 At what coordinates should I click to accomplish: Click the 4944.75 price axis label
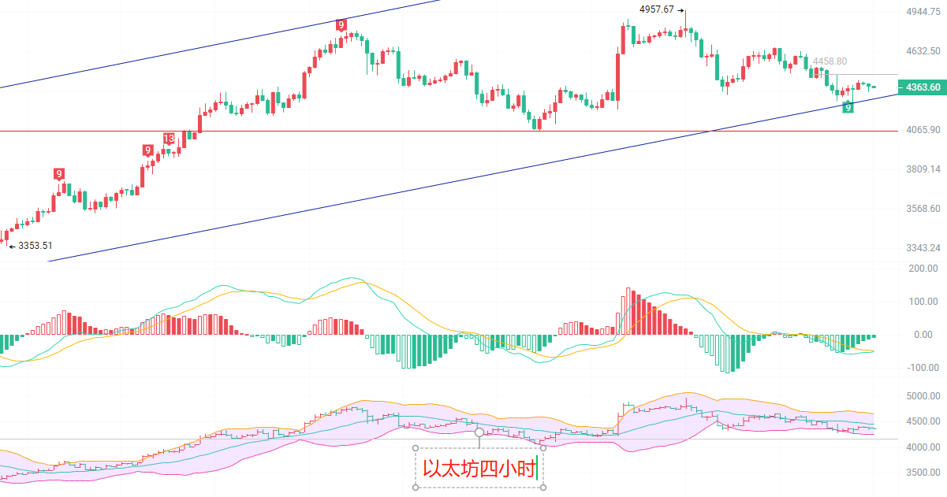(x=923, y=12)
